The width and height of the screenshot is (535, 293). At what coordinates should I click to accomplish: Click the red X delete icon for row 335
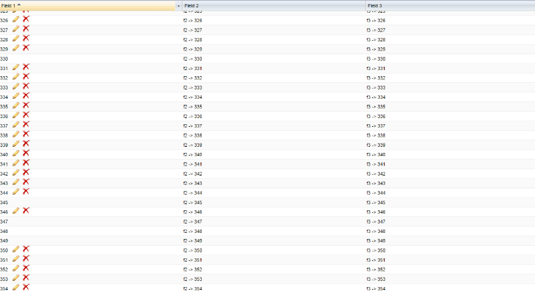[26, 105]
